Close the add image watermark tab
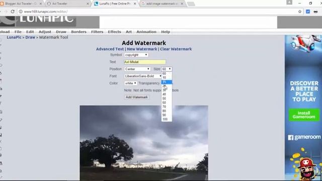 click(182, 4)
